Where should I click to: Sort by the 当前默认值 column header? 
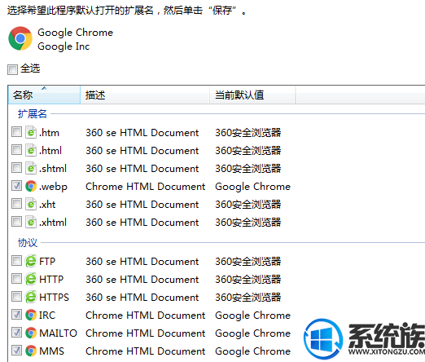[x=252, y=95]
